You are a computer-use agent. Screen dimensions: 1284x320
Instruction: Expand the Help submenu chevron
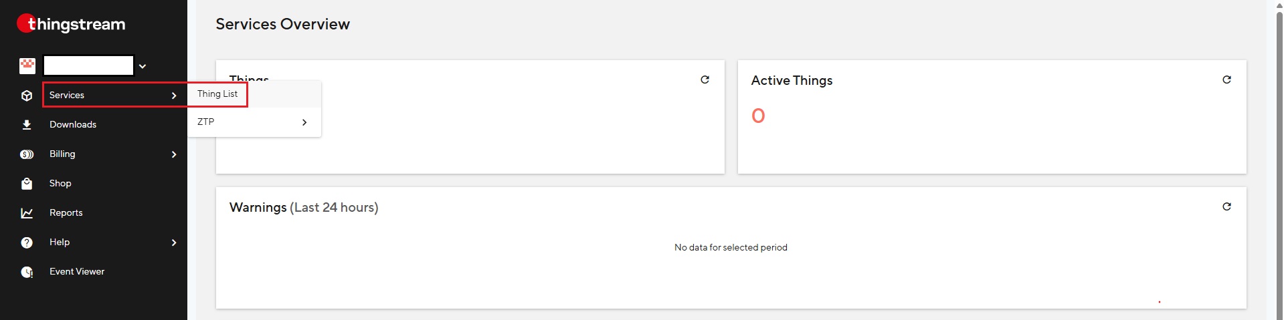174,243
